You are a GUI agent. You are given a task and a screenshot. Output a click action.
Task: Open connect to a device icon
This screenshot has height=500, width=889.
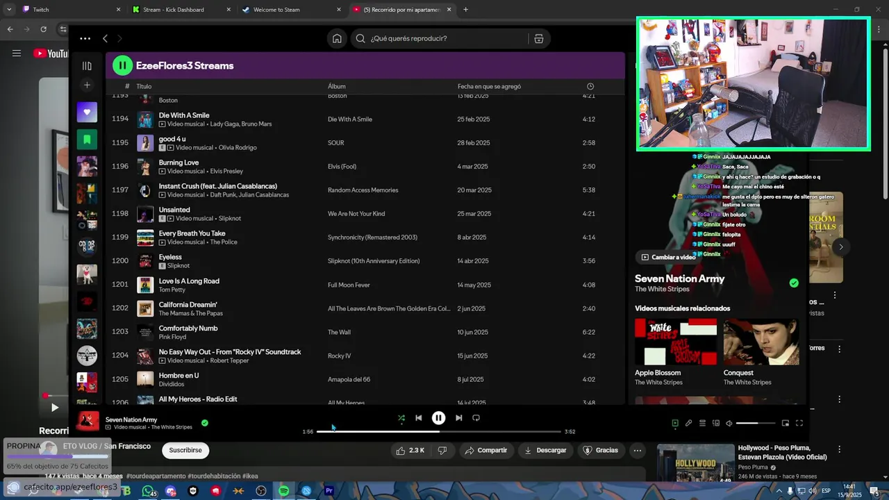(x=716, y=423)
